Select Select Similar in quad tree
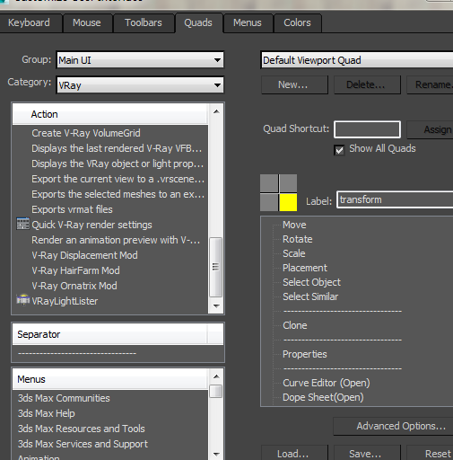 coord(310,296)
